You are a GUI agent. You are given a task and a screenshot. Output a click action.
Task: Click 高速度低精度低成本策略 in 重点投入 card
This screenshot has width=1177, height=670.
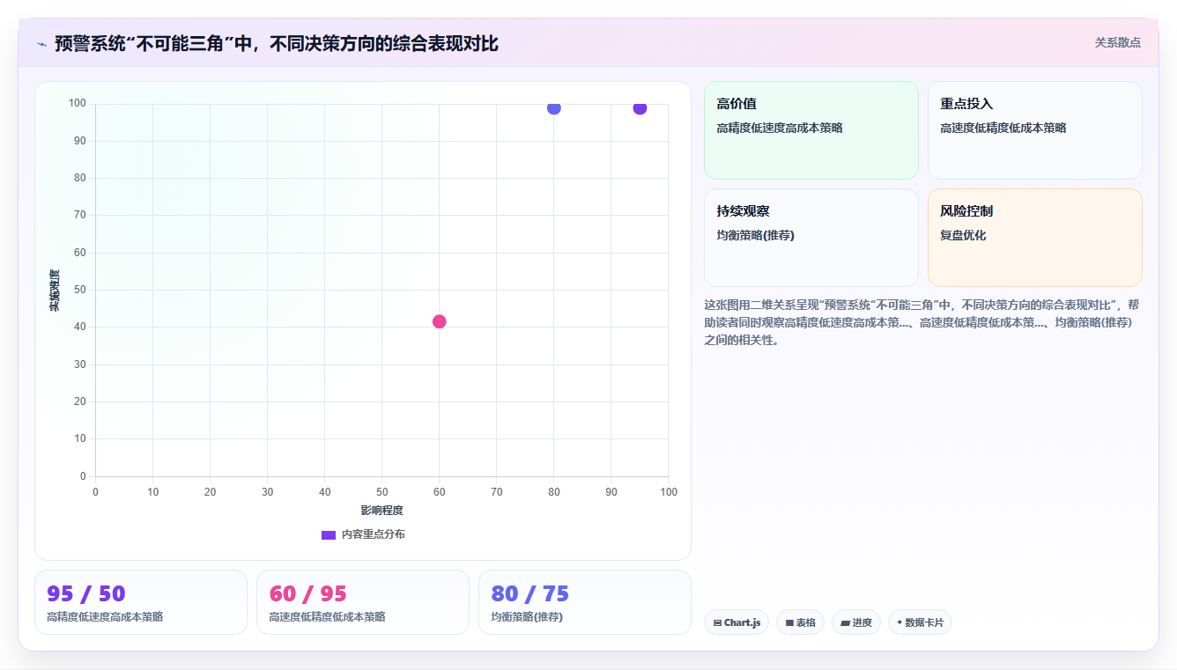[x=1003, y=128]
